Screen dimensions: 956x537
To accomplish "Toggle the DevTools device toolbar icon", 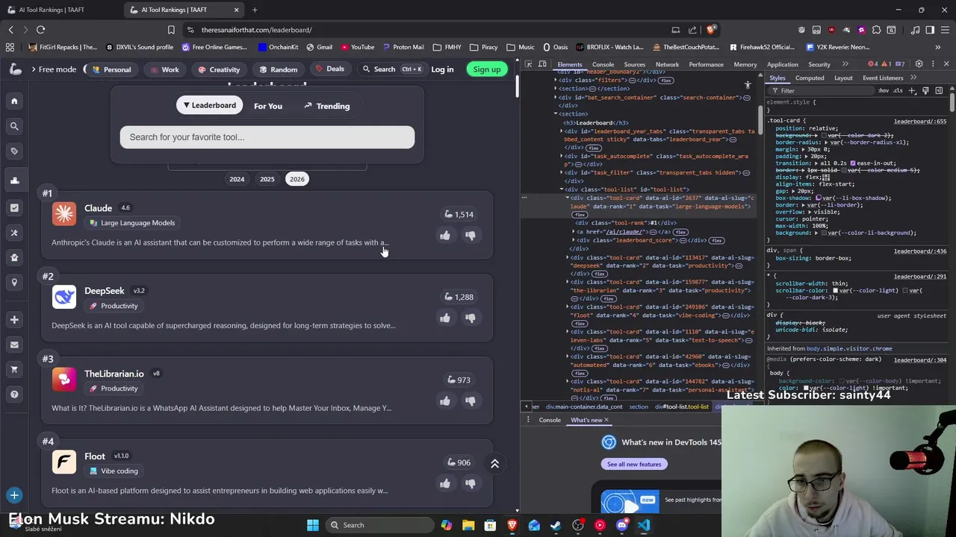I will [x=542, y=64].
